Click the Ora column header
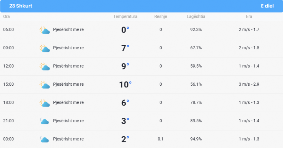283x148 pixels. [x=6, y=16]
